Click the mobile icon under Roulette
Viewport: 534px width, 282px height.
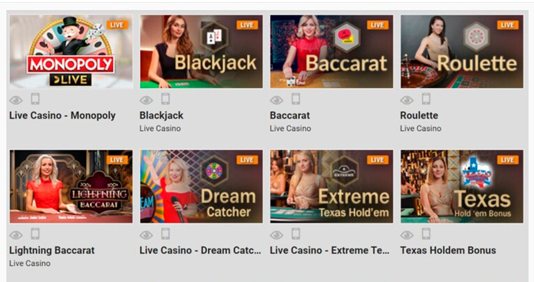[426, 99]
